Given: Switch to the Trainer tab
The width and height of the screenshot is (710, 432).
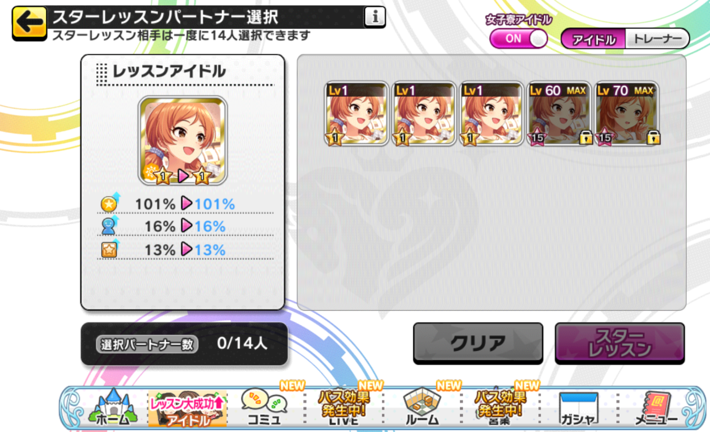Looking at the screenshot, I should pos(657,39).
